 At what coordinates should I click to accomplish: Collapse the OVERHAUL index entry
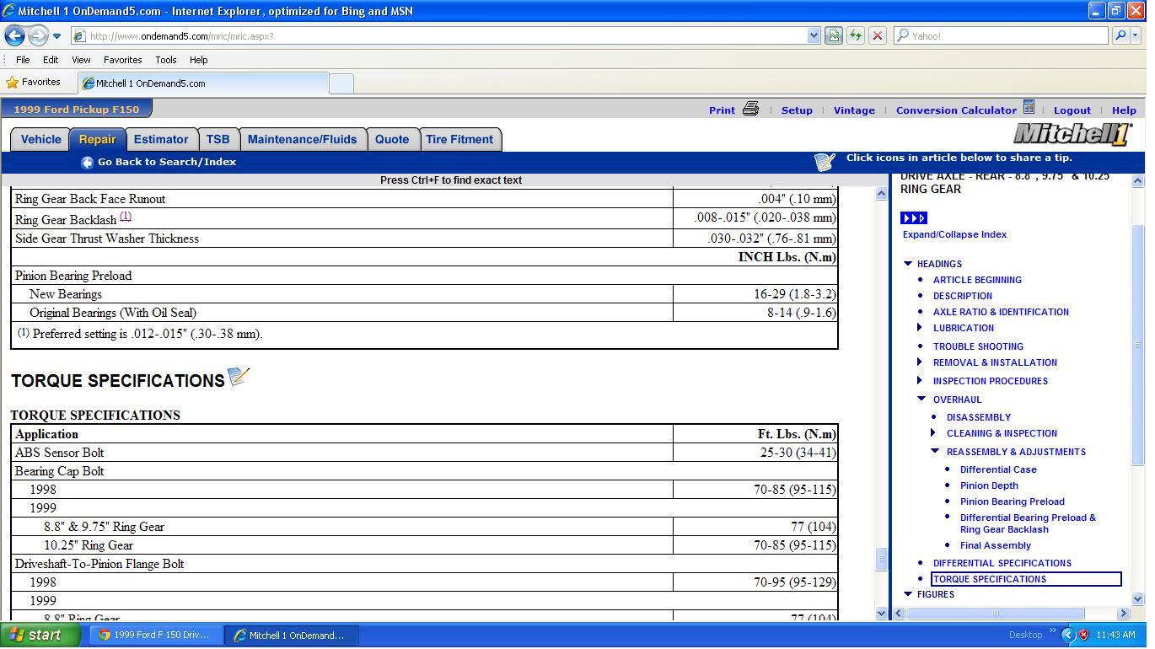point(921,400)
